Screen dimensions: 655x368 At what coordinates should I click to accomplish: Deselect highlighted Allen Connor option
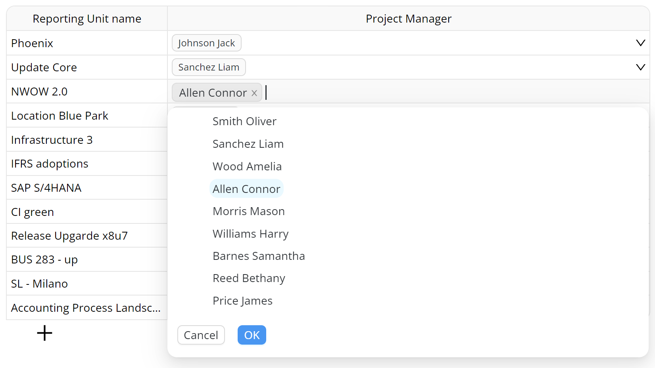point(246,189)
